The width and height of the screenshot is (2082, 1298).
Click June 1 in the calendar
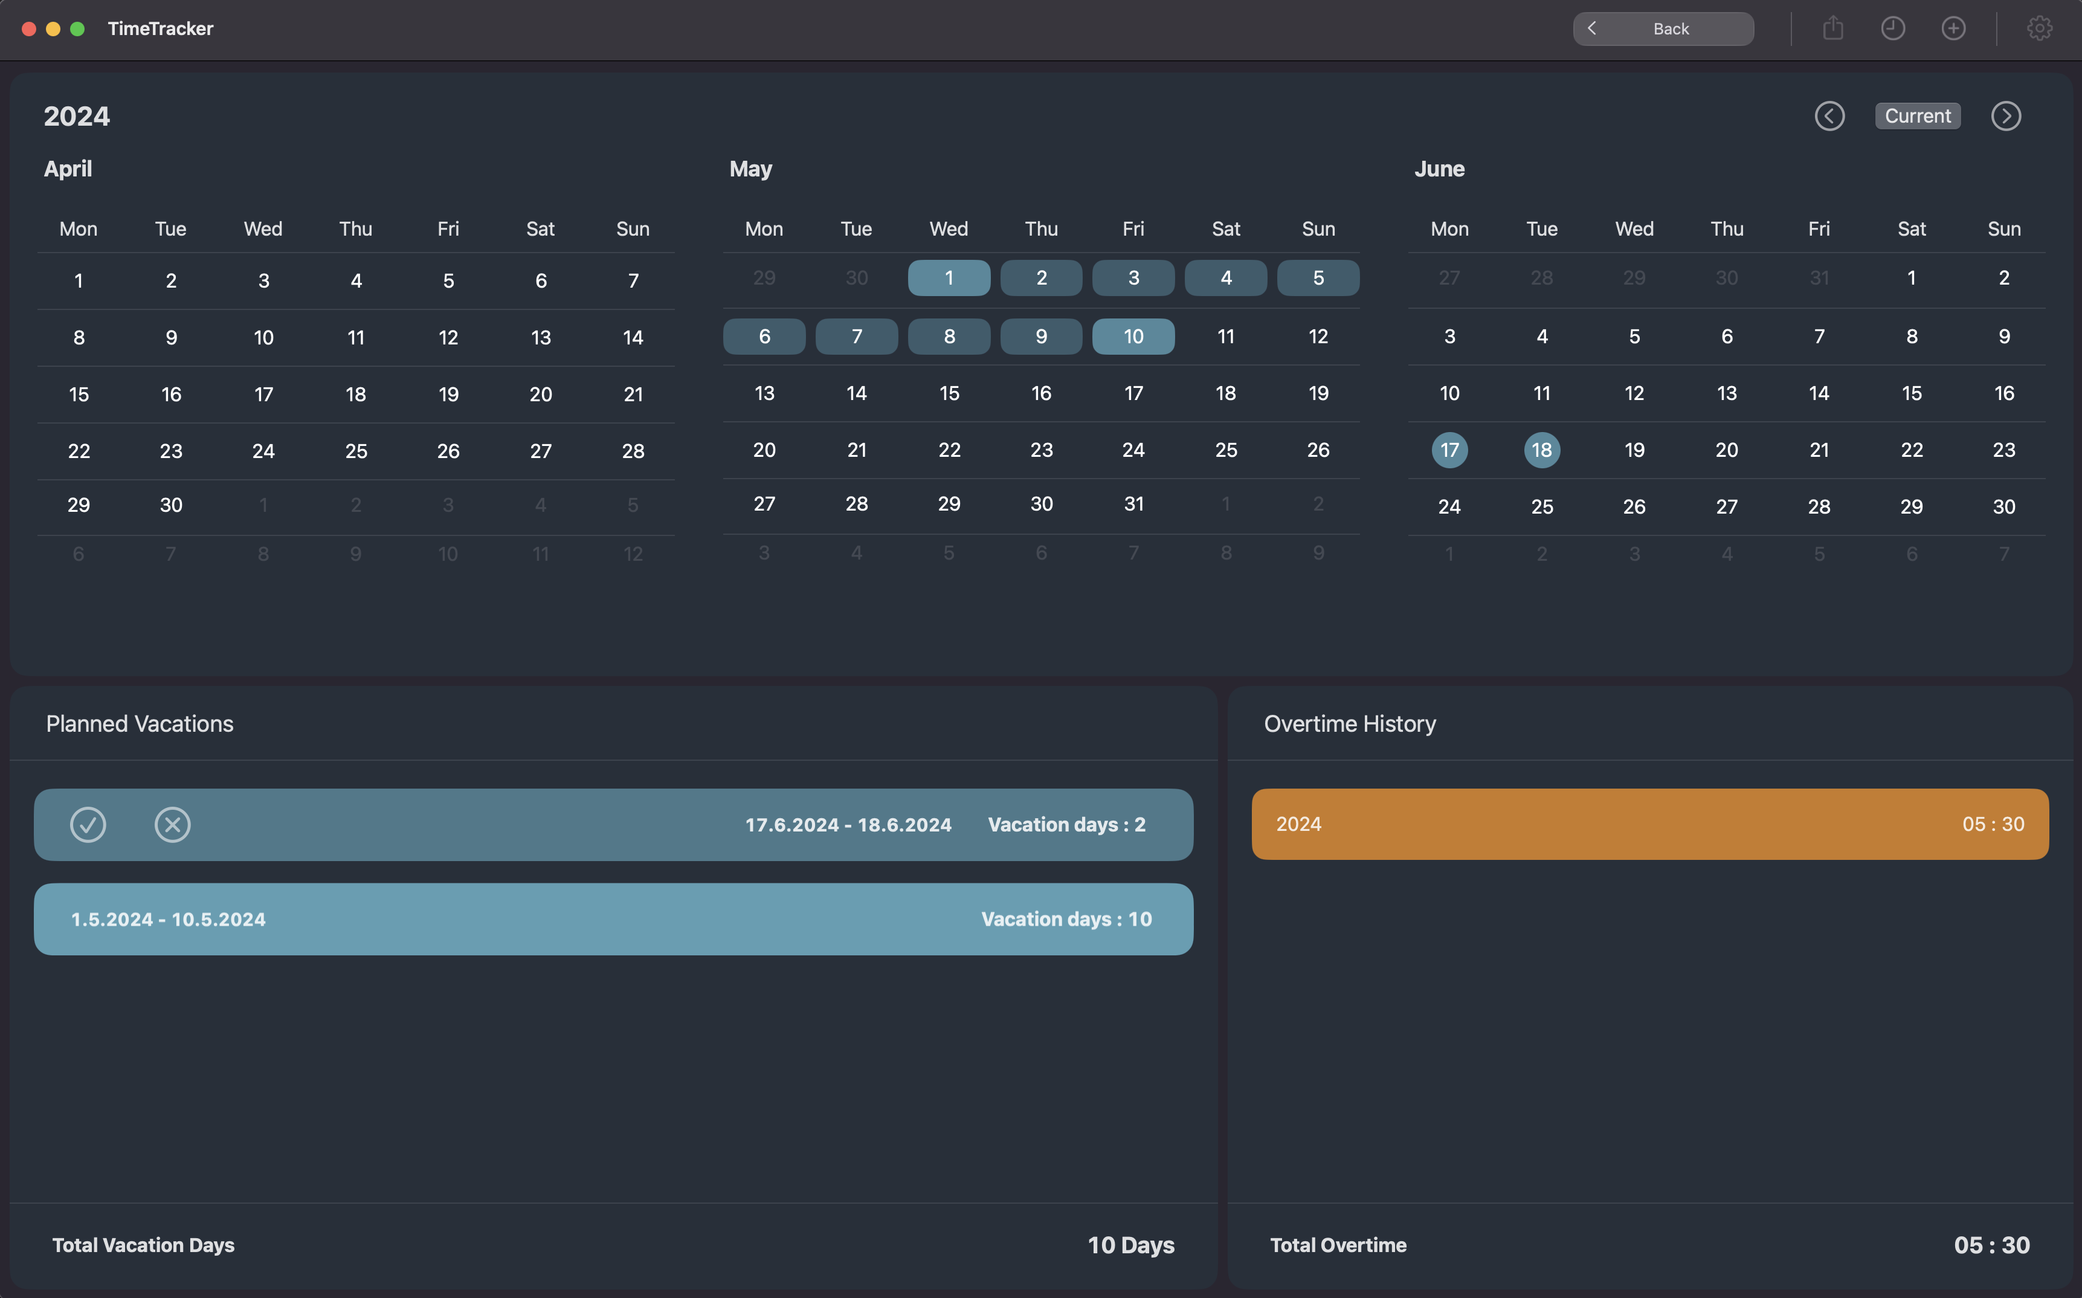tap(1911, 278)
